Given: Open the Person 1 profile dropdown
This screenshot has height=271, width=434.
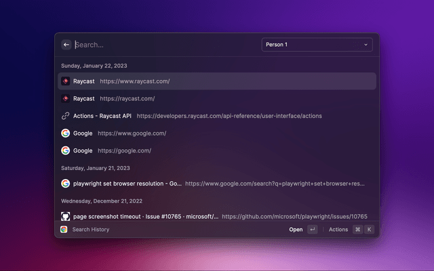Looking at the screenshot, I should pos(316,45).
